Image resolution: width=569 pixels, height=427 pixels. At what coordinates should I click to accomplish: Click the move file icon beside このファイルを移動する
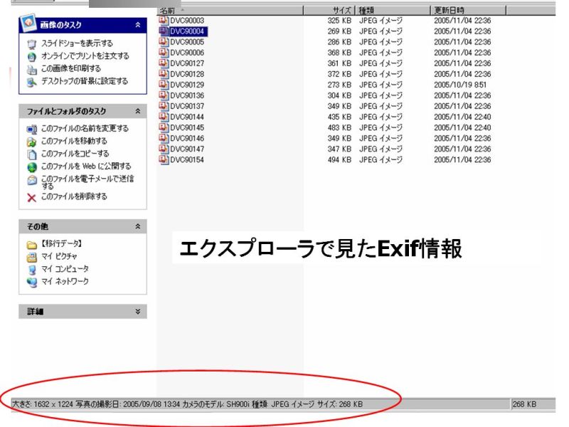pyautogui.click(x=32, y=142)
